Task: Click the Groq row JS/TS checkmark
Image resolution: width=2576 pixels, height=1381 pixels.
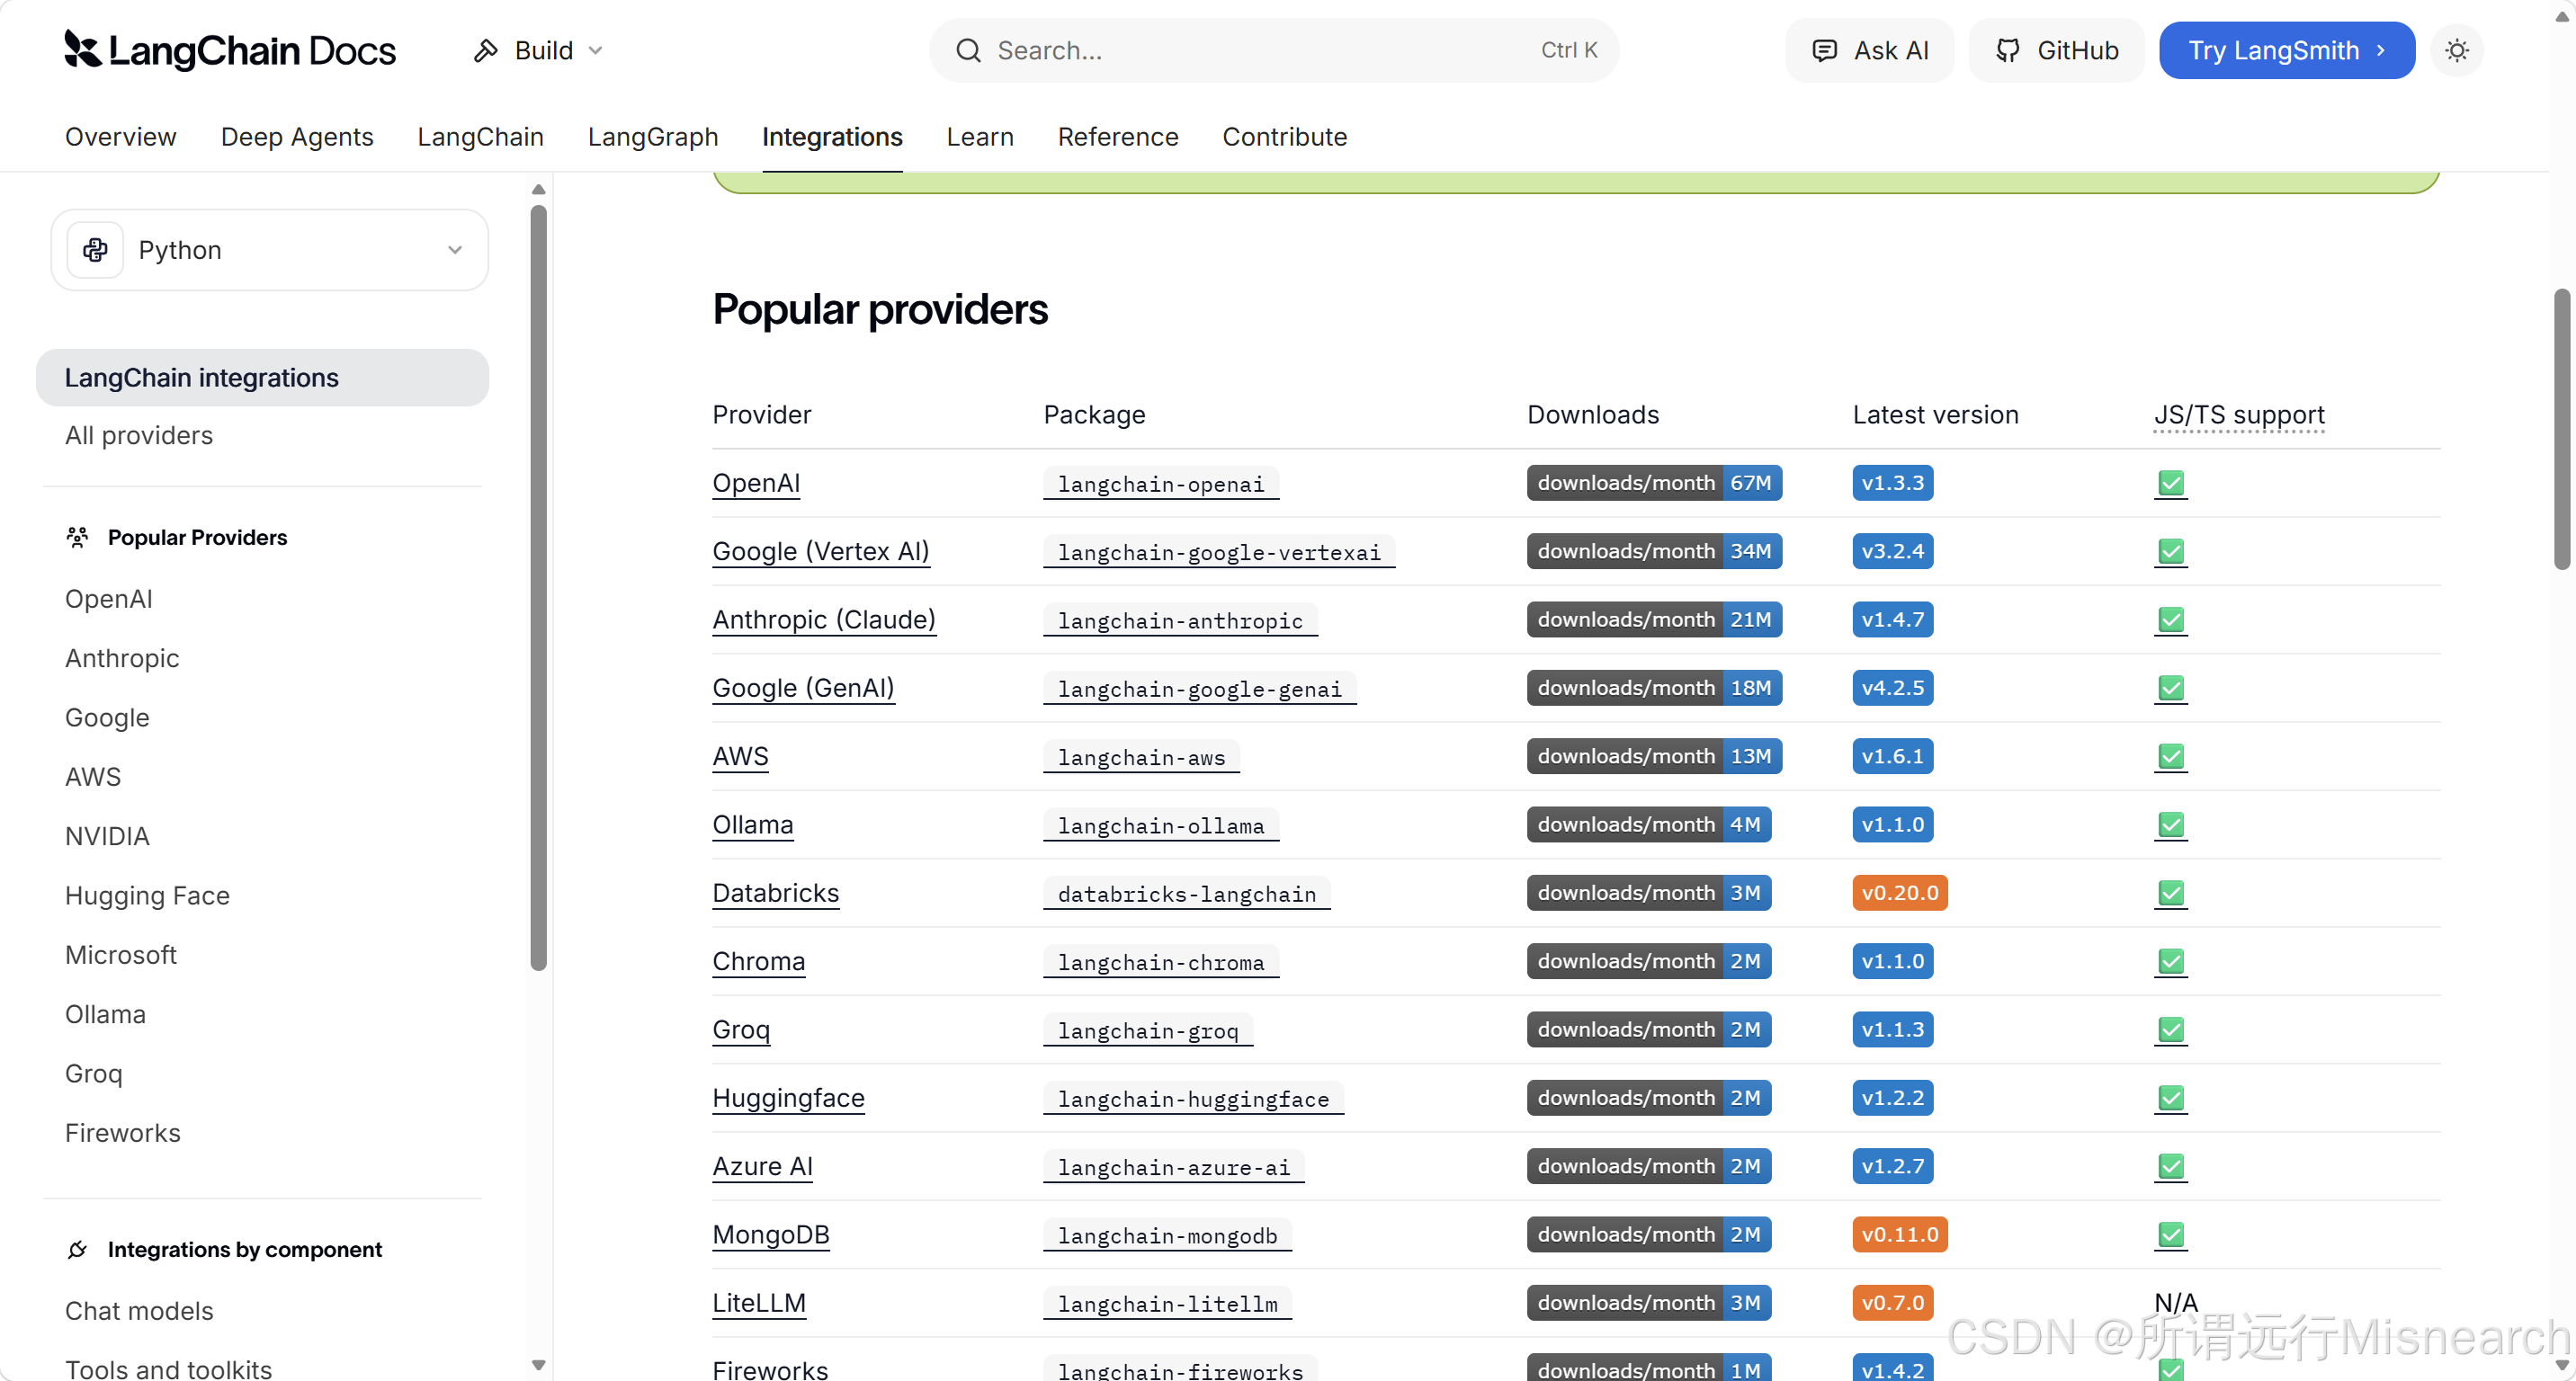Action: pos(2171,1030)
